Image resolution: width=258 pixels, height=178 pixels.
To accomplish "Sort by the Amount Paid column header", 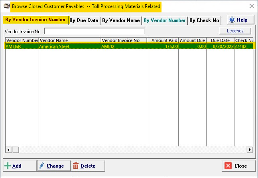I will (x=163, y=40).
